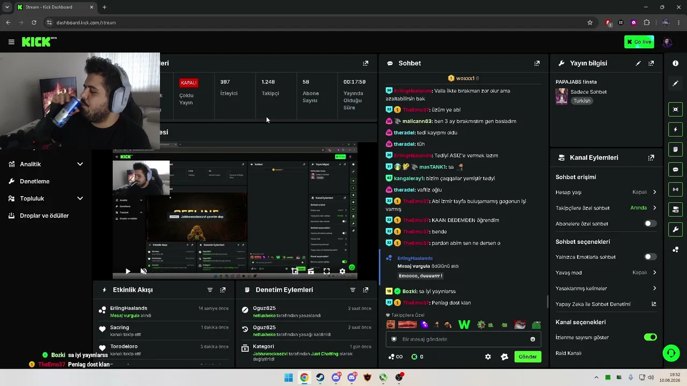Click the Gönder send button
This screenshot has width=687, height=386.
pos(528,357)
